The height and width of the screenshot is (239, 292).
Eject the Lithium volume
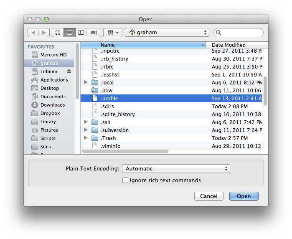tap(69, 72)
